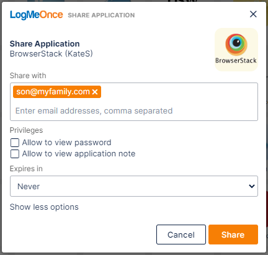
Task: Click the dropdown chevron next to Never
Action: click(252, 186)
